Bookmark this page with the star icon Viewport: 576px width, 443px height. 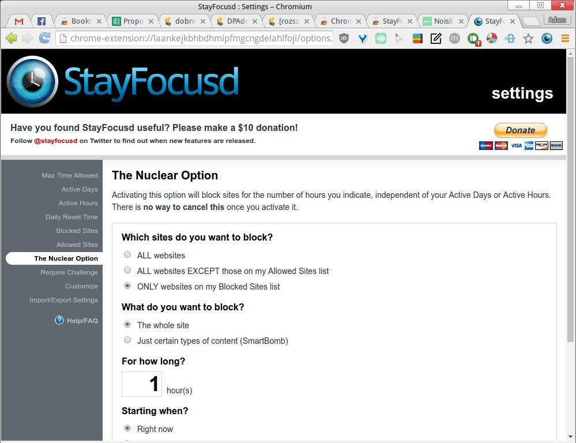click(528, 38)
